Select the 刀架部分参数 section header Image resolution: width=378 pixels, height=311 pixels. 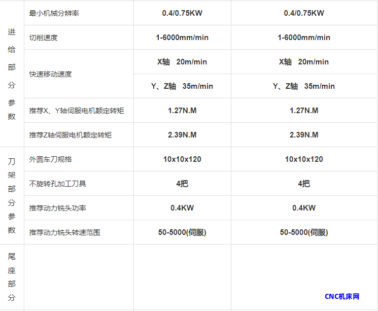pos(12,195)
